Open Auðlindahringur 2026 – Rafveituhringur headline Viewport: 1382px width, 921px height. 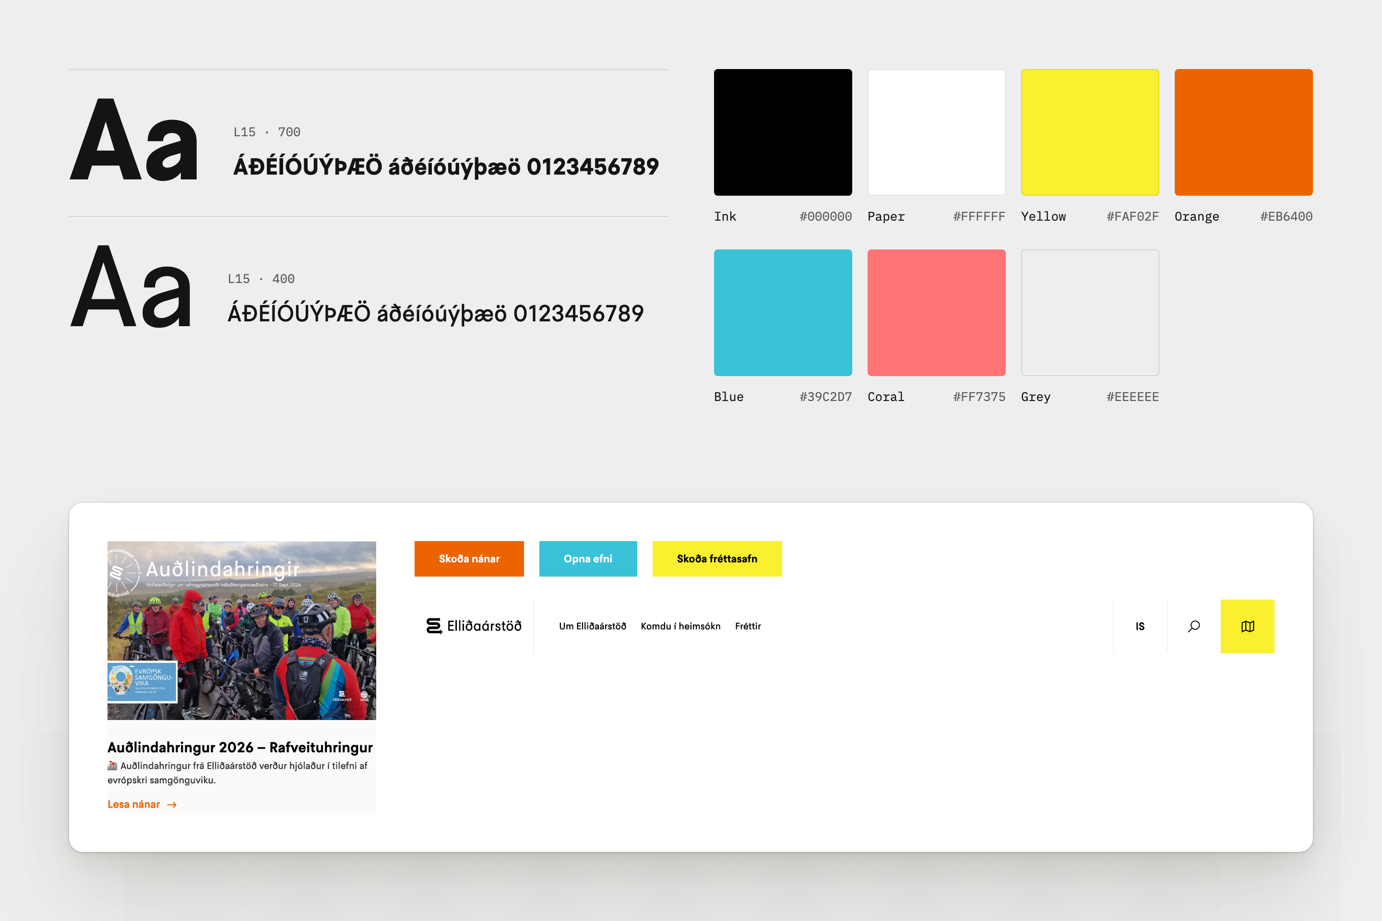[240, 747]
